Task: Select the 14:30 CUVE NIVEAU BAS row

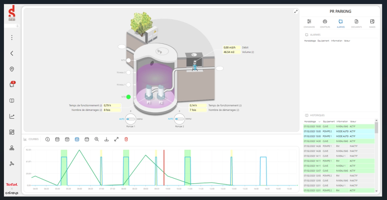Action: pyautogui.click(x=339, y=141)
